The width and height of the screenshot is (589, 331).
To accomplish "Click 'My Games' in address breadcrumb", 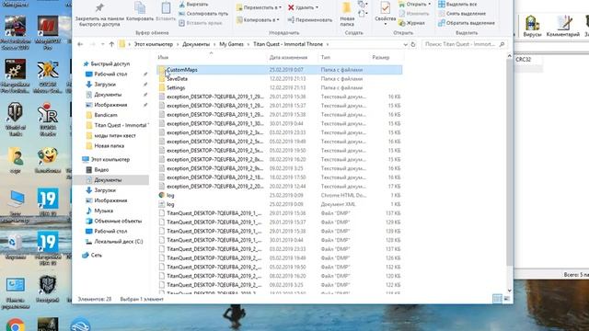I will click(231, 44).
